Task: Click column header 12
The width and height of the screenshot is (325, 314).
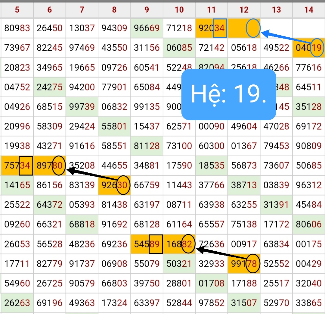Action: click(x=244, y=10)
